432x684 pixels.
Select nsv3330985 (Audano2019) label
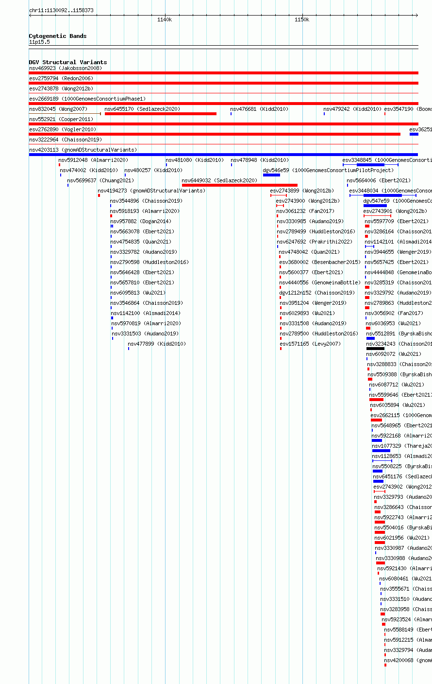pyautogui.click(x=310, y=221)
